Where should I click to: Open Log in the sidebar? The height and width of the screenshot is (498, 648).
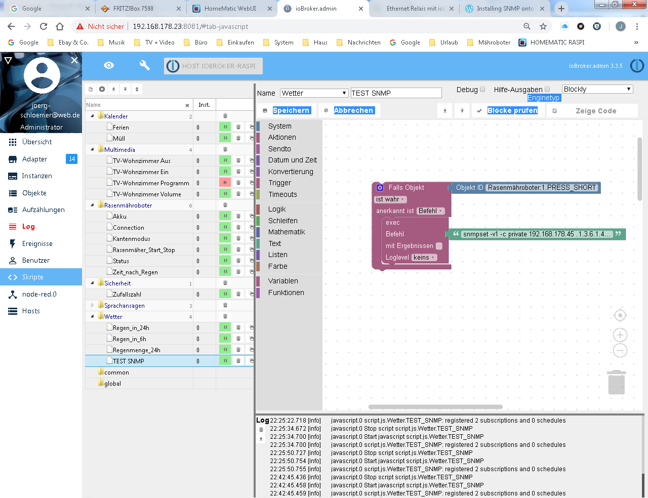[41, 227]
